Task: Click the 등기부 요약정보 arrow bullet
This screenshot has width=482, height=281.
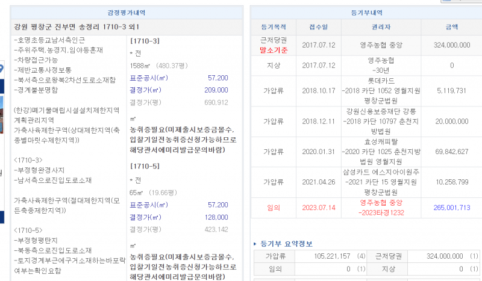Action: (255, 244)
